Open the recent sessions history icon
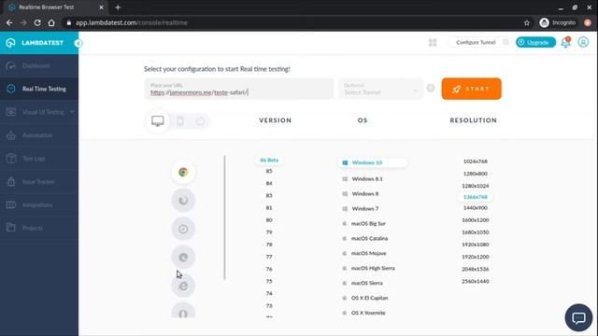Image resolution: width=598 pixels, height=336 pixels. coord(200,121)
